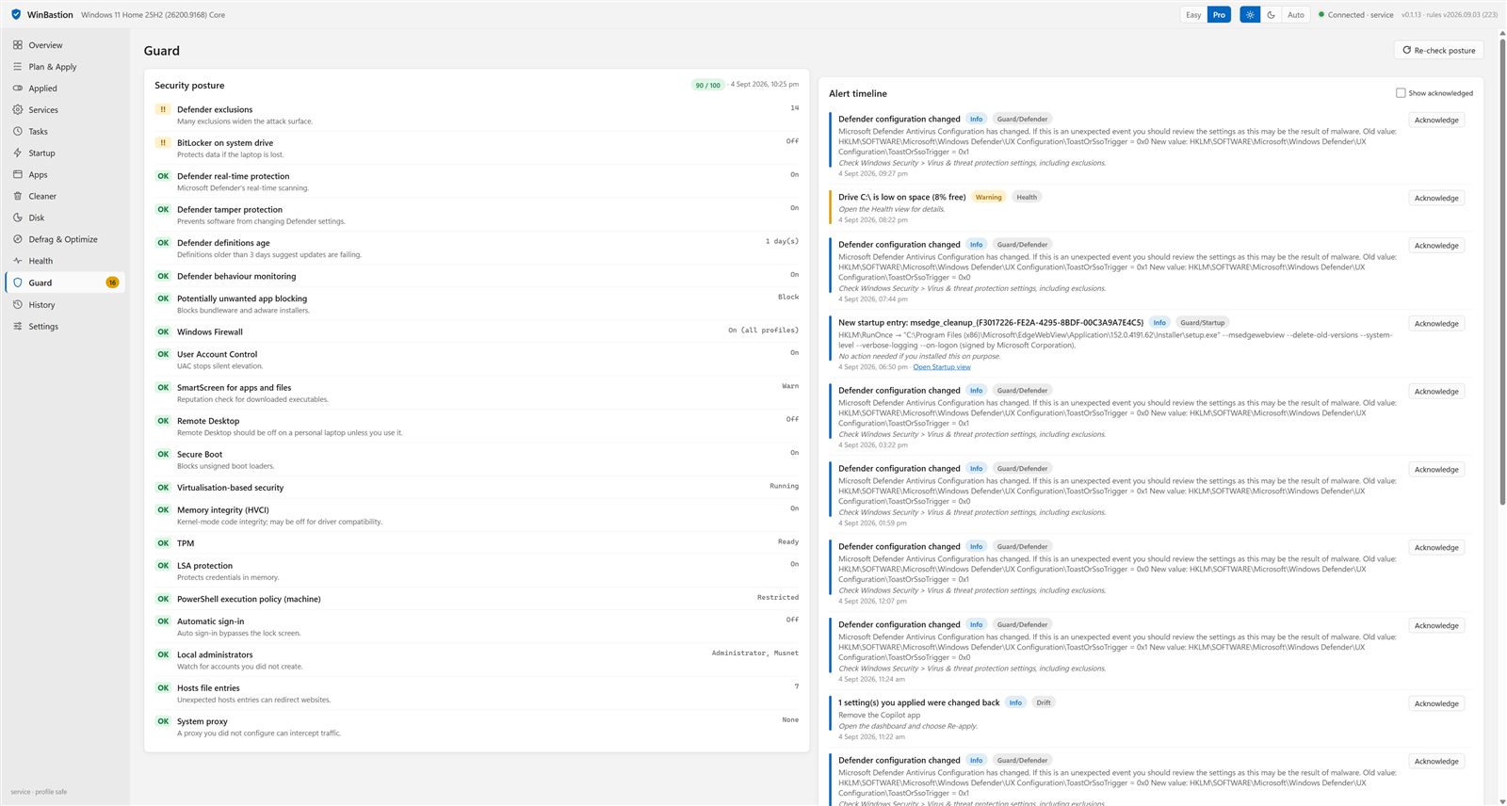The image size is (1507, 806).
Task: Click Re-check posture button
Action: (1438, 51)
